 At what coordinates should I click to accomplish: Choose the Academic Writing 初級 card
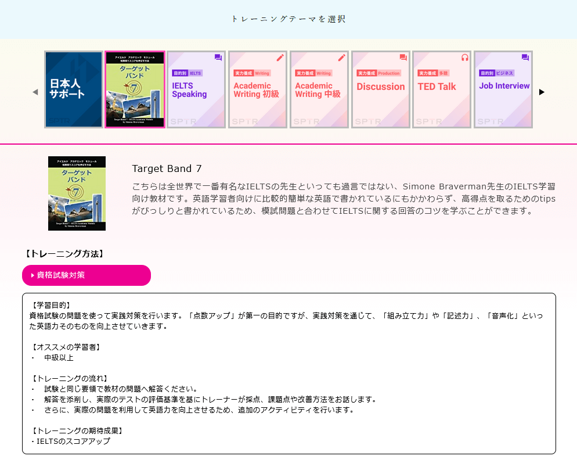(258, 89)
